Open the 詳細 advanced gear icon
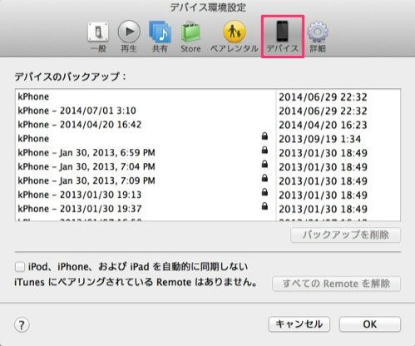Viewport: 415px width, 346px height. [x=318, y=37]
